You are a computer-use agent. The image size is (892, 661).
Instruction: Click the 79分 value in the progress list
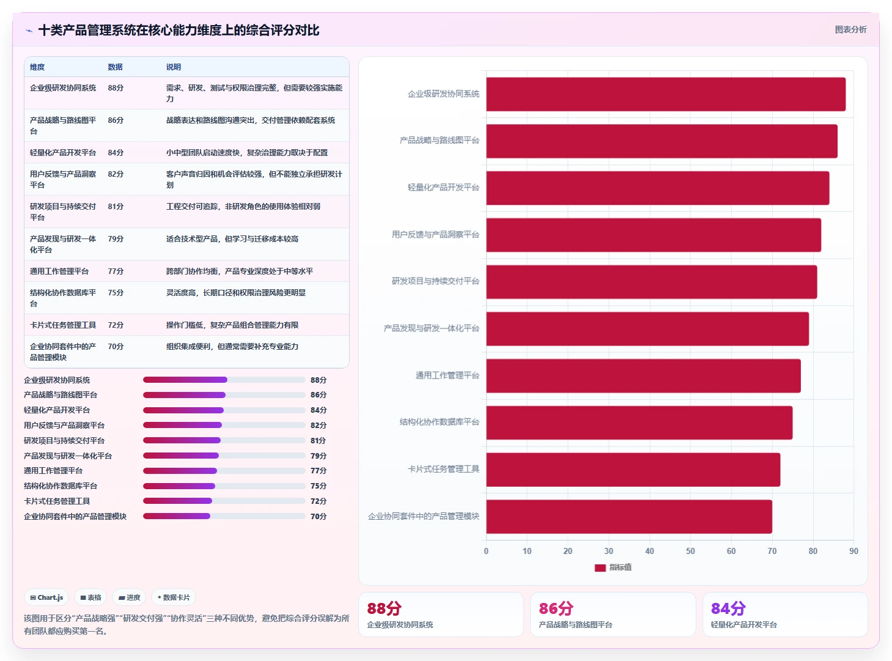click(319, 456)
